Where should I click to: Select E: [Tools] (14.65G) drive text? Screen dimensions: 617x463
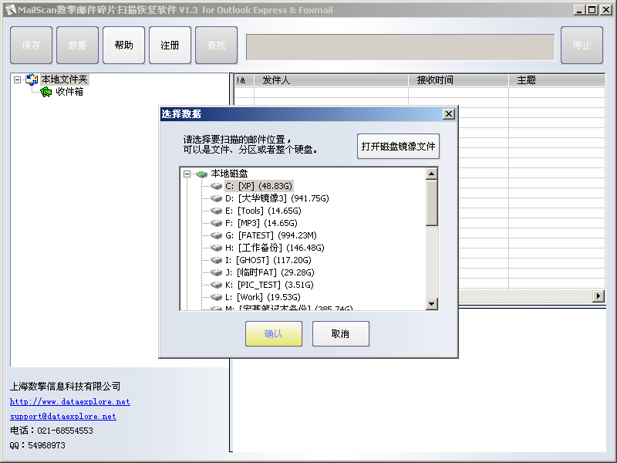coord(263,211)
